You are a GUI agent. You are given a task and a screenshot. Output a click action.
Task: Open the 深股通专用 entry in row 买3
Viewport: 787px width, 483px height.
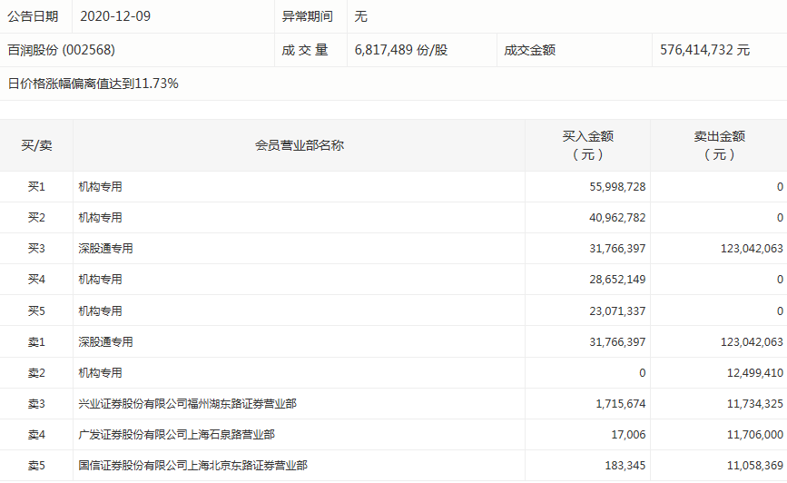coord(105,249)
